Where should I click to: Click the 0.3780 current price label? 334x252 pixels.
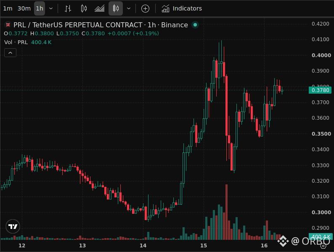click(320, 90)
